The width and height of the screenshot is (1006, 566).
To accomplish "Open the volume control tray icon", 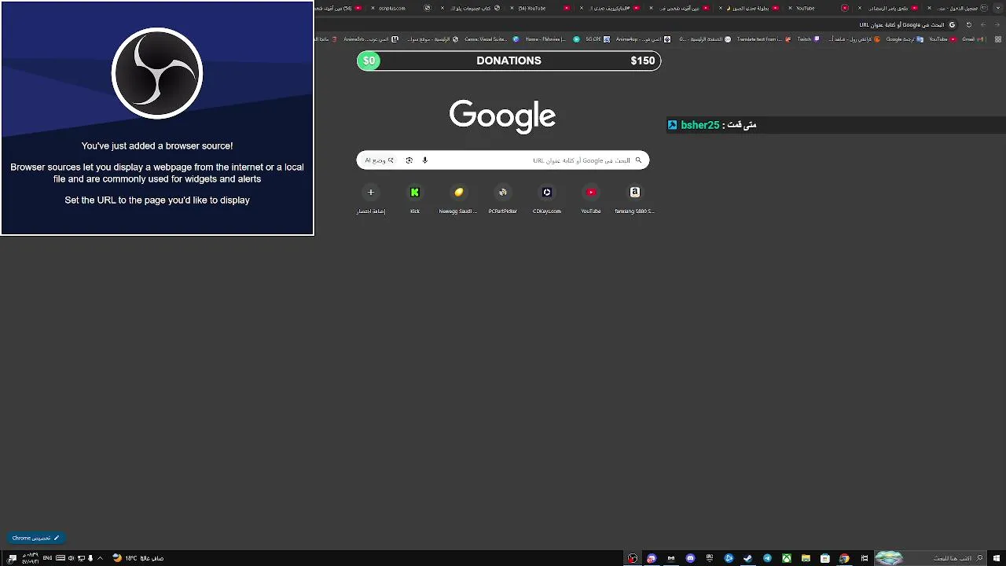I will tap(71, 558).
